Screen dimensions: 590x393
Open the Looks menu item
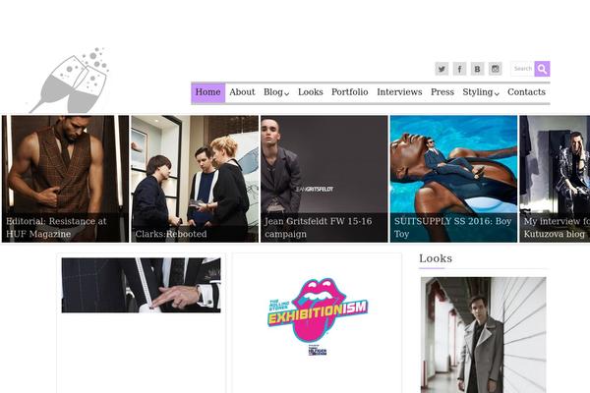[311, 92]
